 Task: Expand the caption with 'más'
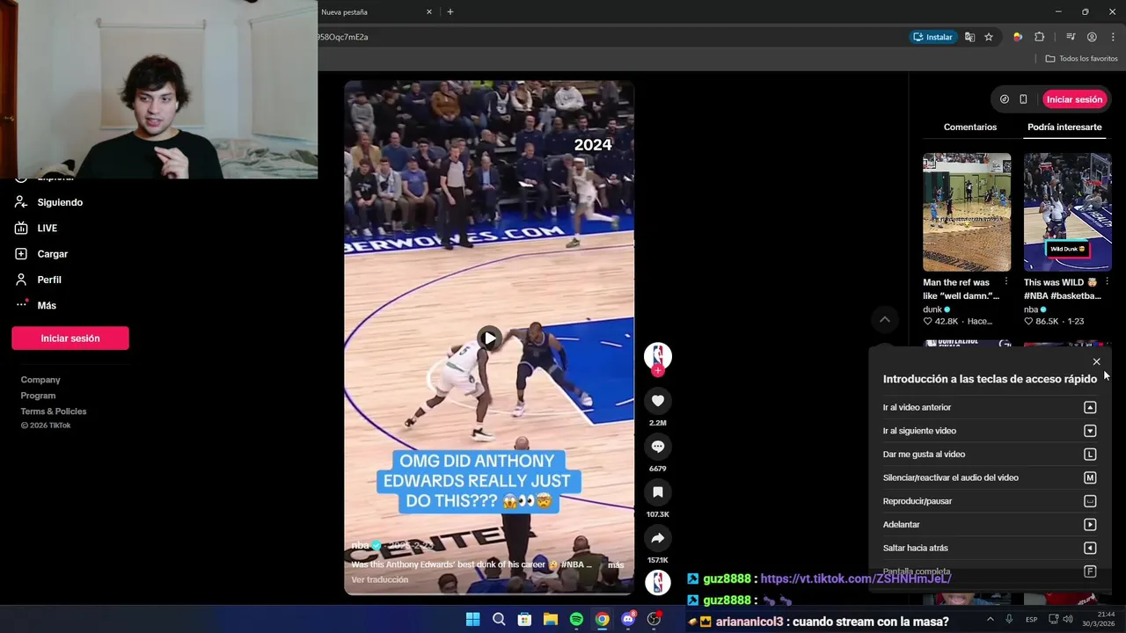pos(616,564)
